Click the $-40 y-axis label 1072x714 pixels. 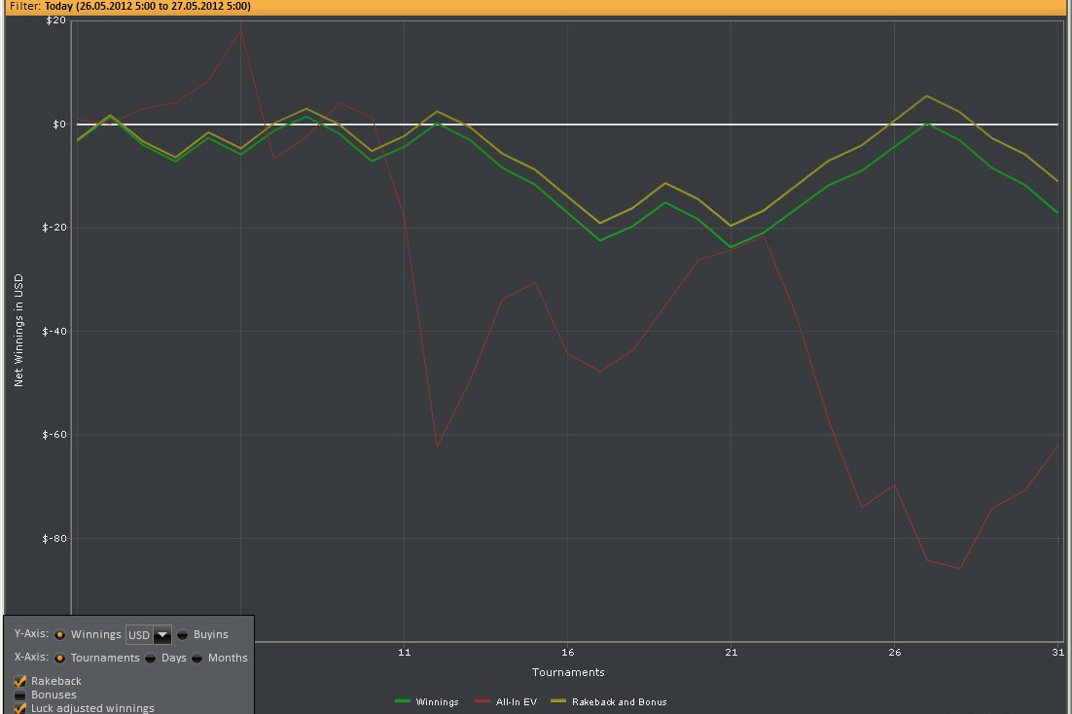(x=54, y=332)
